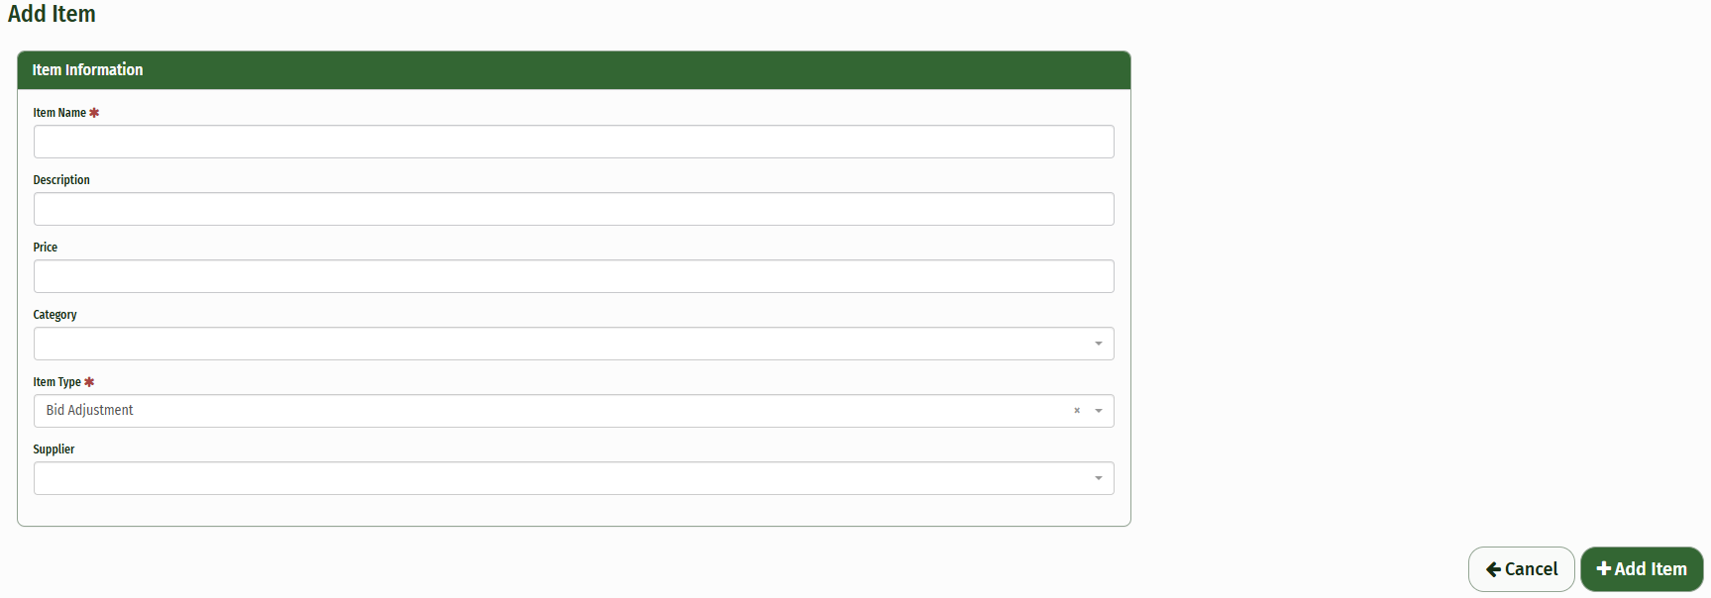Click the Price field label
1711x598 pixels.
[x=46, y=248]
